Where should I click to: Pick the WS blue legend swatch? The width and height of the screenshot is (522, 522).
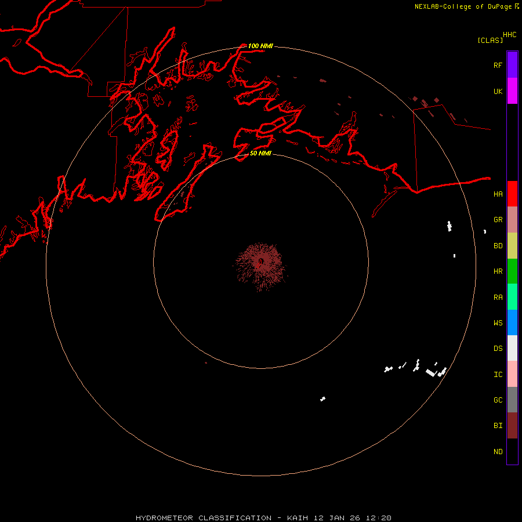(512, 322)
